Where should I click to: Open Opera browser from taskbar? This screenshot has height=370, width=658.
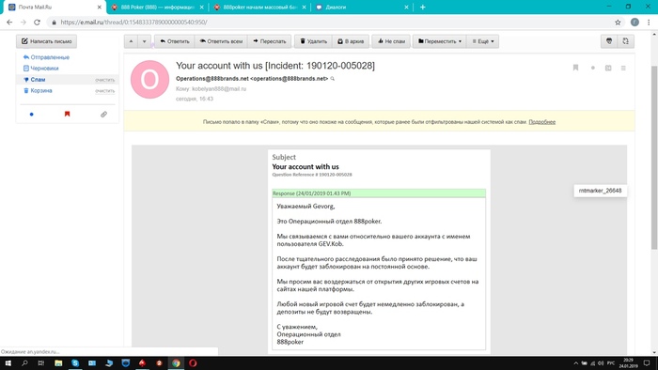(193, 362)
